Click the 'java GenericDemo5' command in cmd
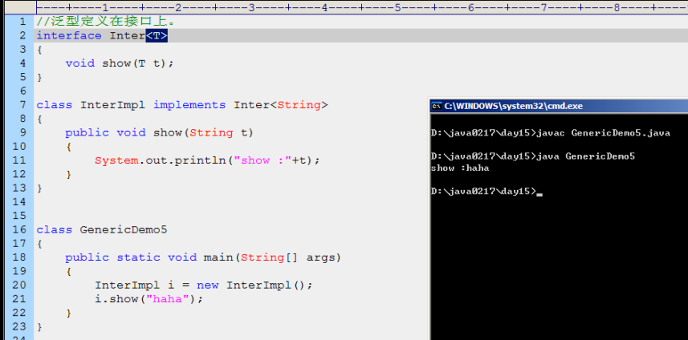 pos(588,156)
